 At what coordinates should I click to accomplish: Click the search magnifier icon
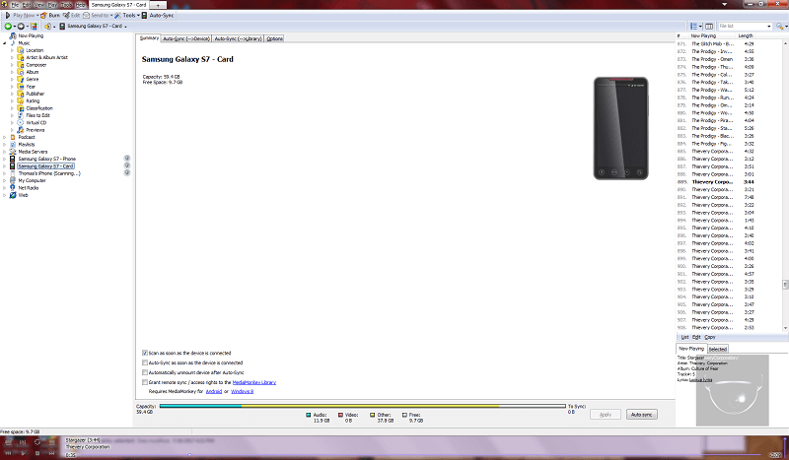point(779,27)
